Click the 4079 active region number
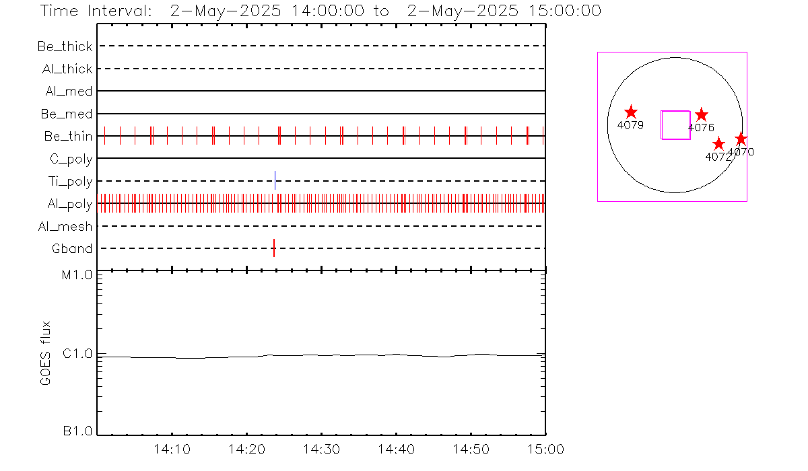The height and width of the screenshot is (471, 808). click(x=630, y=125)
